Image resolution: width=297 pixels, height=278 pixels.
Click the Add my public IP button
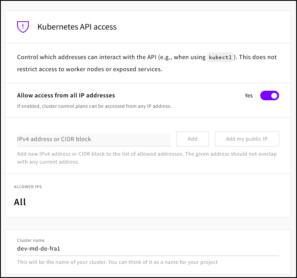click(247, 139)
